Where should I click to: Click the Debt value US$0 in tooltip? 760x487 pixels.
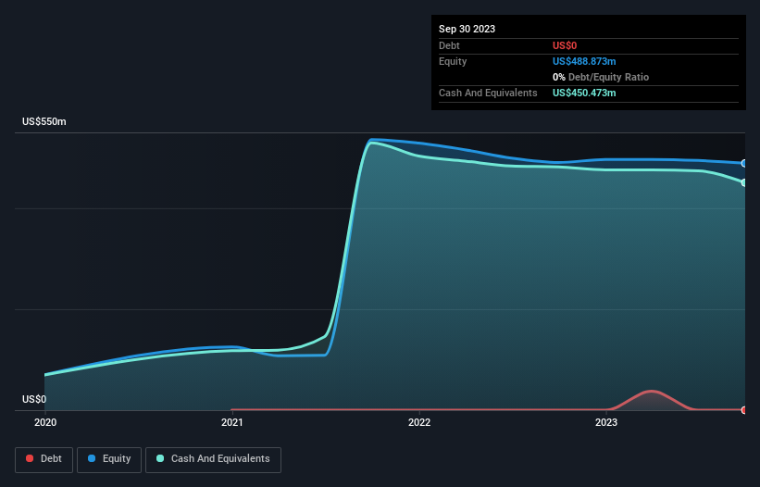point(565,45)
